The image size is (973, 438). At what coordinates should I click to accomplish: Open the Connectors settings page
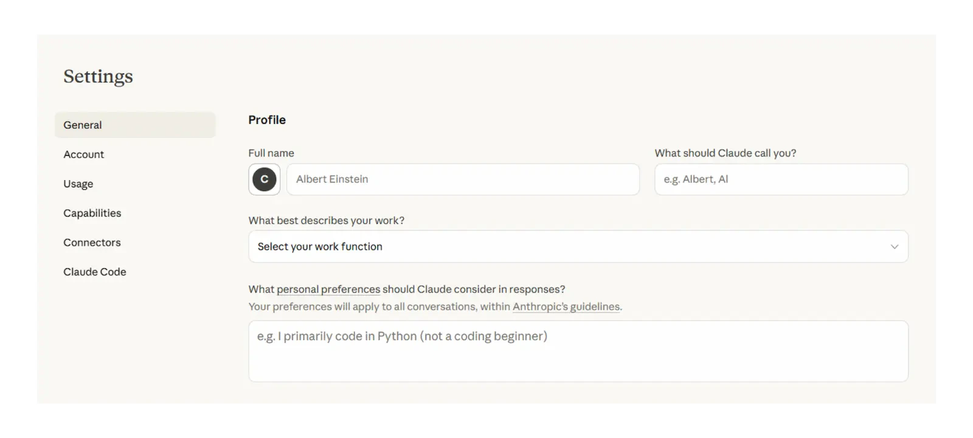click(x=92, y=242)
